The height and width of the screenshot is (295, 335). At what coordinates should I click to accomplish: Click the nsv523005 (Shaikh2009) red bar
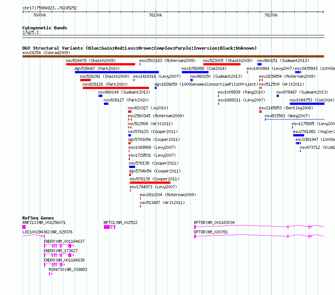pos(222,64)
